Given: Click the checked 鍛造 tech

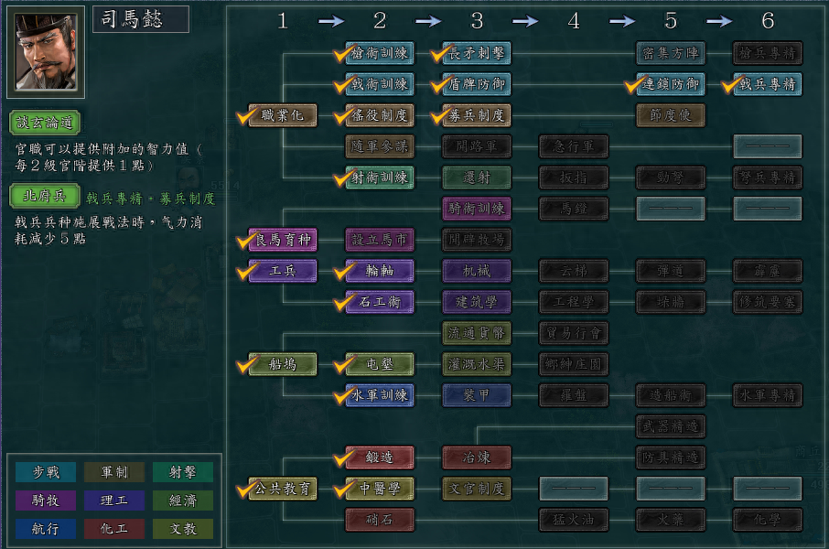Looking at the screenshot, I should (380, 457).
